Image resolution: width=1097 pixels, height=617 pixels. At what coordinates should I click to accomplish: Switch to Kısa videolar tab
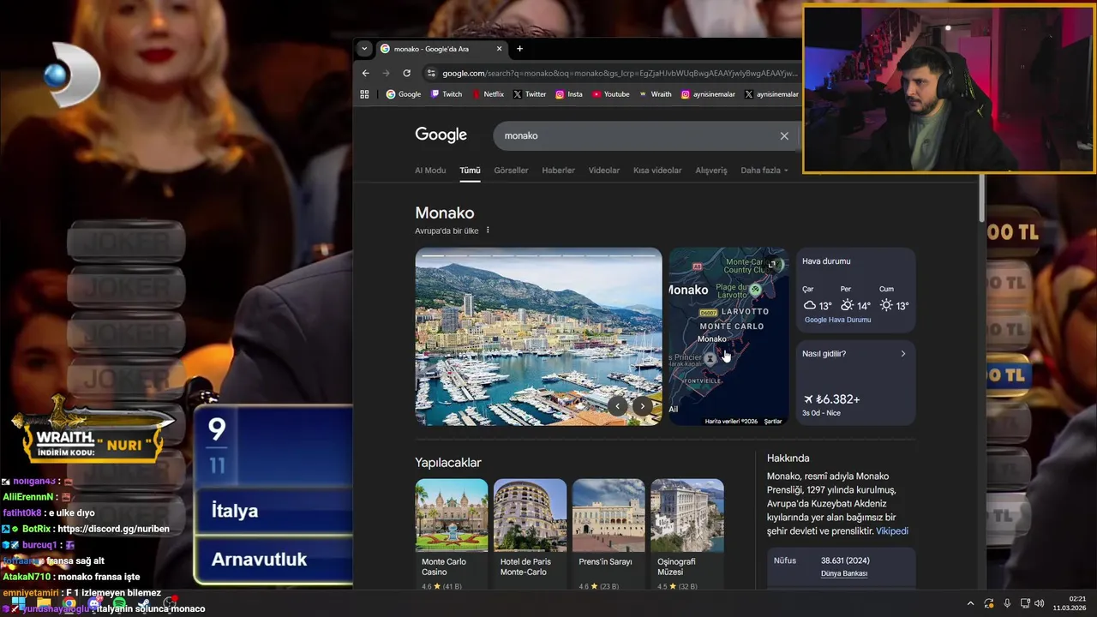[x=657, y=171]
